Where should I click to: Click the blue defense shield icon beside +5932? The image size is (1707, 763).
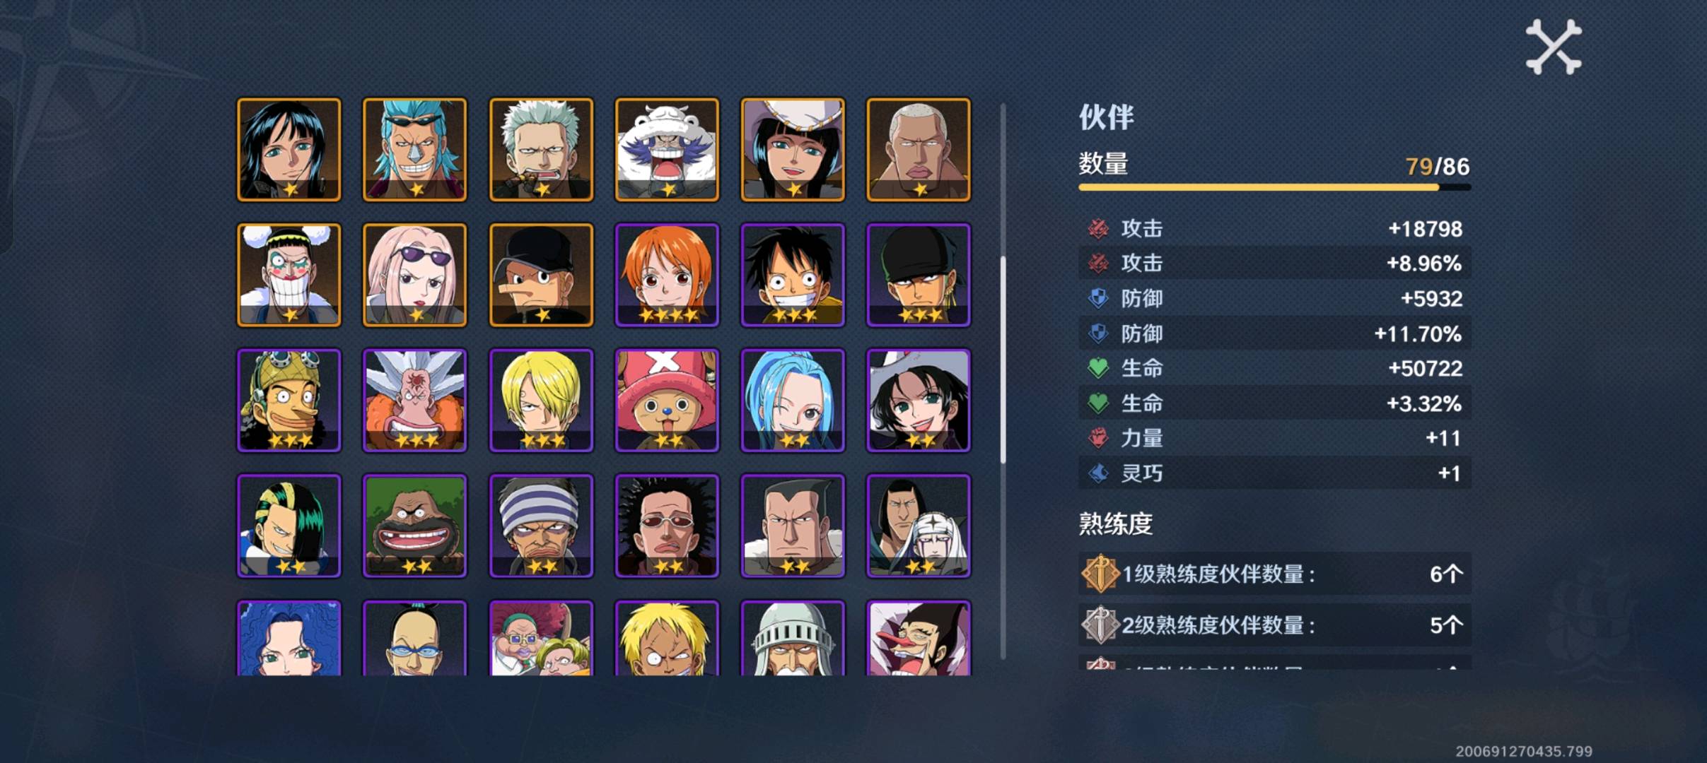coord(1097,298)
